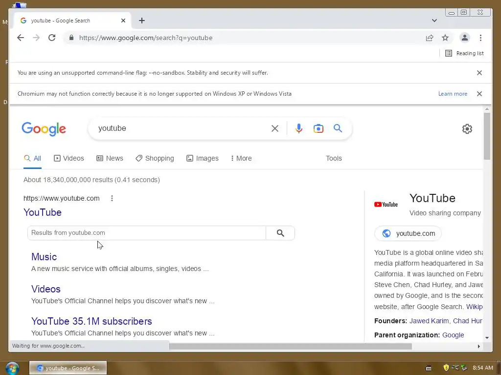Open the Videos sitelink

(x=46, y=289)
